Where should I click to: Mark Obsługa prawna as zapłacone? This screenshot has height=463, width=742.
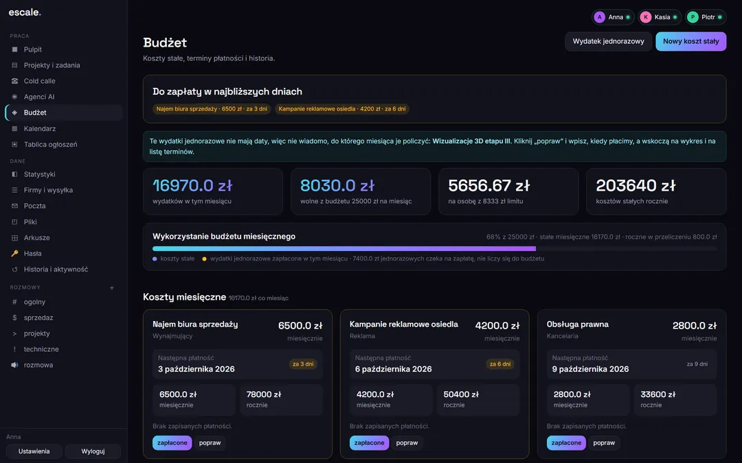pos(566,442)
